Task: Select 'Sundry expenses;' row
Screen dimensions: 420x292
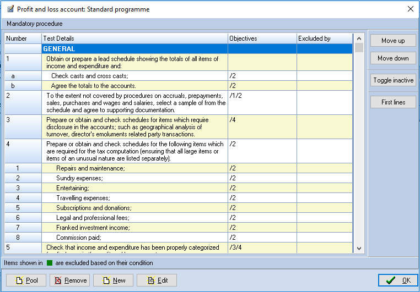Action: click(x=179, y=178)
